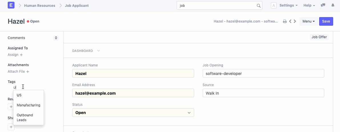Click the Job Offer button
The width and height of the screenshot is (340, 132).
(x=319, y=37)
